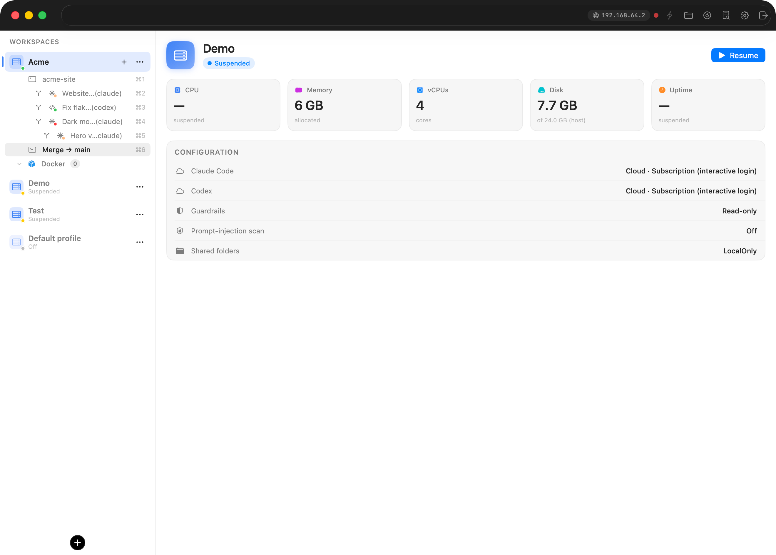Click the log search document icon
Viewport: 776px width, 555px height.
[x=726, y=15]
